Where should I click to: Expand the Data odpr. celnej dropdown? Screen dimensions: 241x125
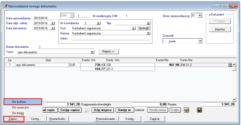(x=53, y=23)
